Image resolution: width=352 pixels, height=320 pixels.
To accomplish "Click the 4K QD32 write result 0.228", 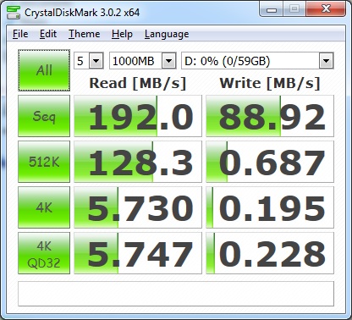I will (x=270, y=253).
